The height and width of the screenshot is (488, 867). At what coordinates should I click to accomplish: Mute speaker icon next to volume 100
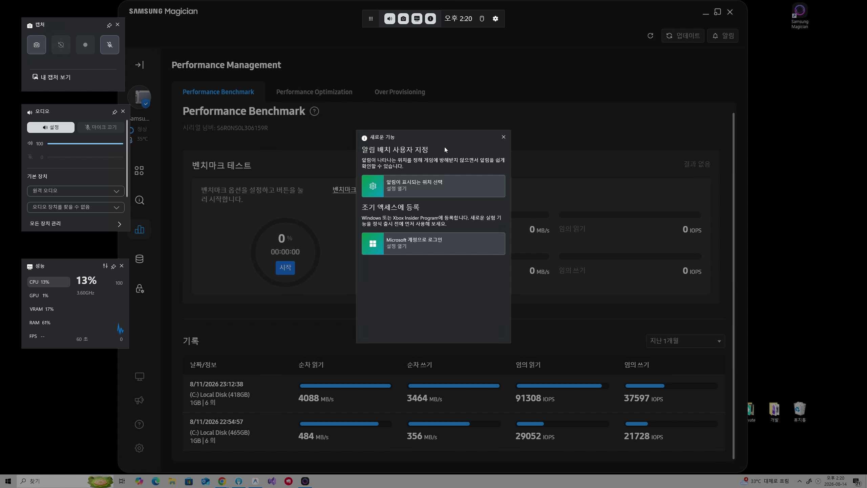(x=30, y=143)
